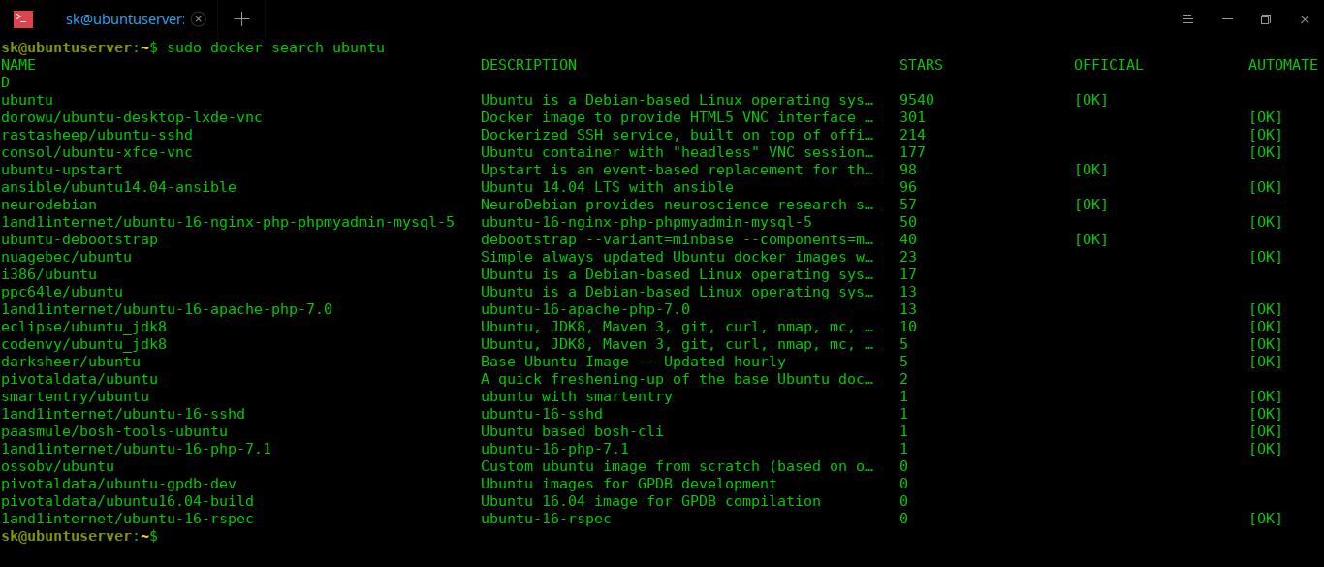This screenshot has height=567, width=1324.
Task: Close the terminal window
Action: [1302, 19]
